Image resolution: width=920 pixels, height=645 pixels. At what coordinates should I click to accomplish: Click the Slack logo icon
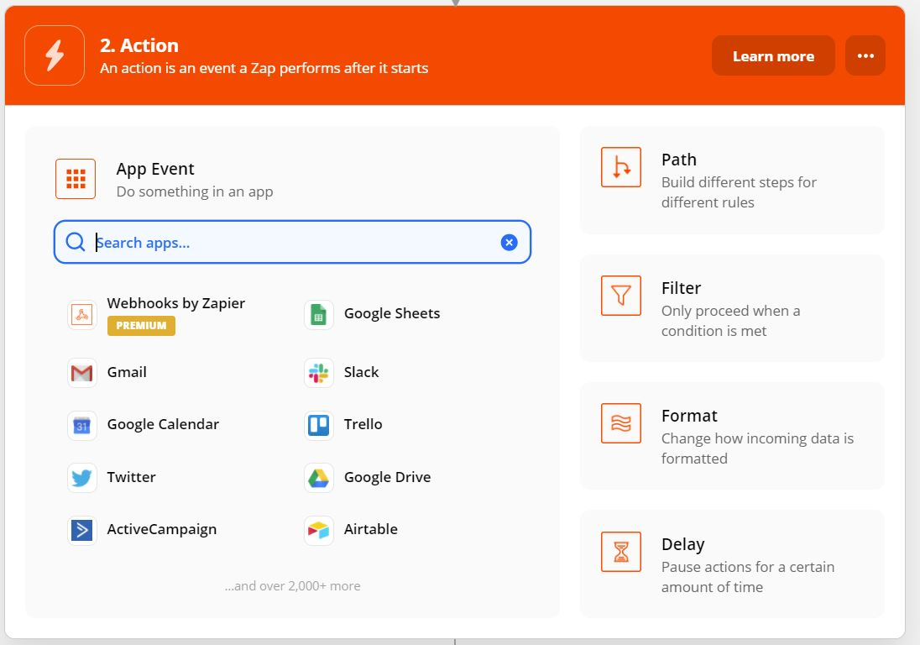319,373
